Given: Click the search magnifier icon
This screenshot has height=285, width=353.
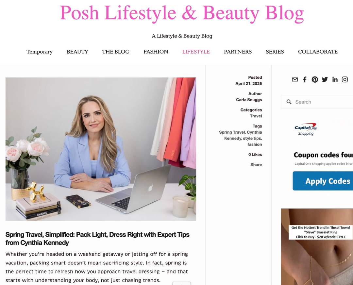Looking at the screenshot, I should tap(289, 102).
